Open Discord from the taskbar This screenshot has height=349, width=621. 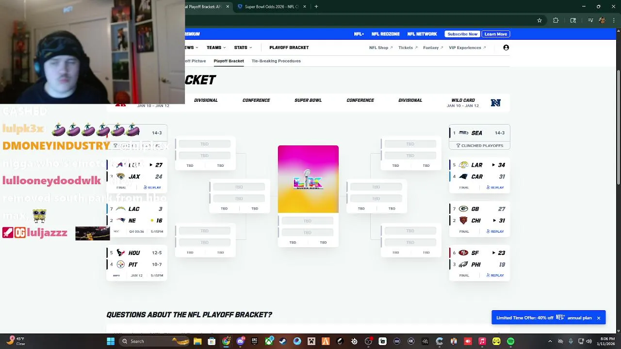click(240, 341)
